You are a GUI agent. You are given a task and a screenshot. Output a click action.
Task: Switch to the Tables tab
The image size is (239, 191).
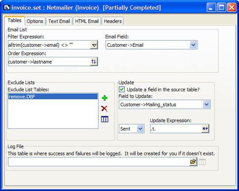click(x=15, y=20)
